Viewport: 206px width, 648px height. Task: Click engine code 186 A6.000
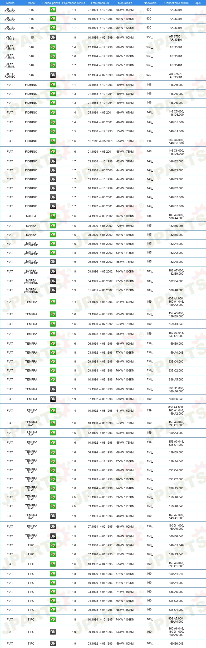point(176,290)
